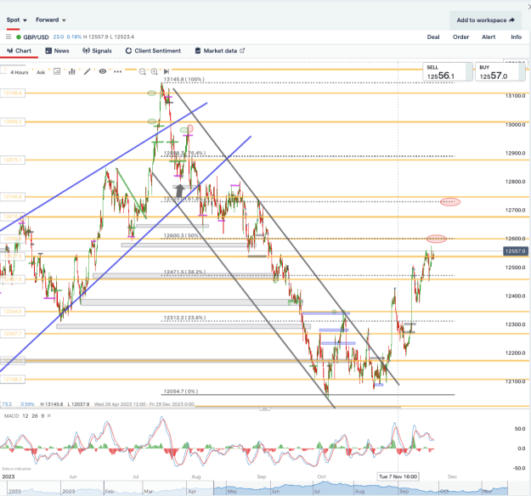531x496 pixels.
Task: Click the green market-open status dot
Action: (x=19, y=37)
